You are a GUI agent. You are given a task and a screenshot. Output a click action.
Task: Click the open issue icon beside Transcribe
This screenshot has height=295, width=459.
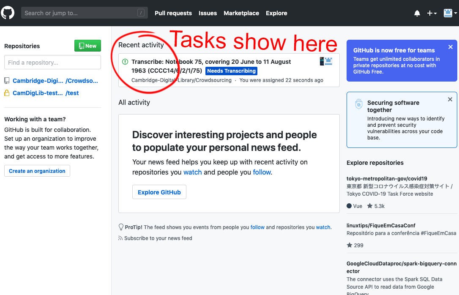(125, 62)
